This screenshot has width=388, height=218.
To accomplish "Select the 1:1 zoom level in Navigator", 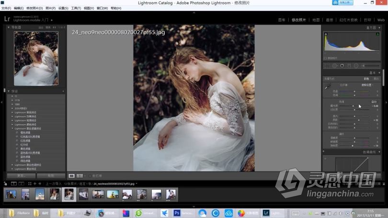I will 54,27.
